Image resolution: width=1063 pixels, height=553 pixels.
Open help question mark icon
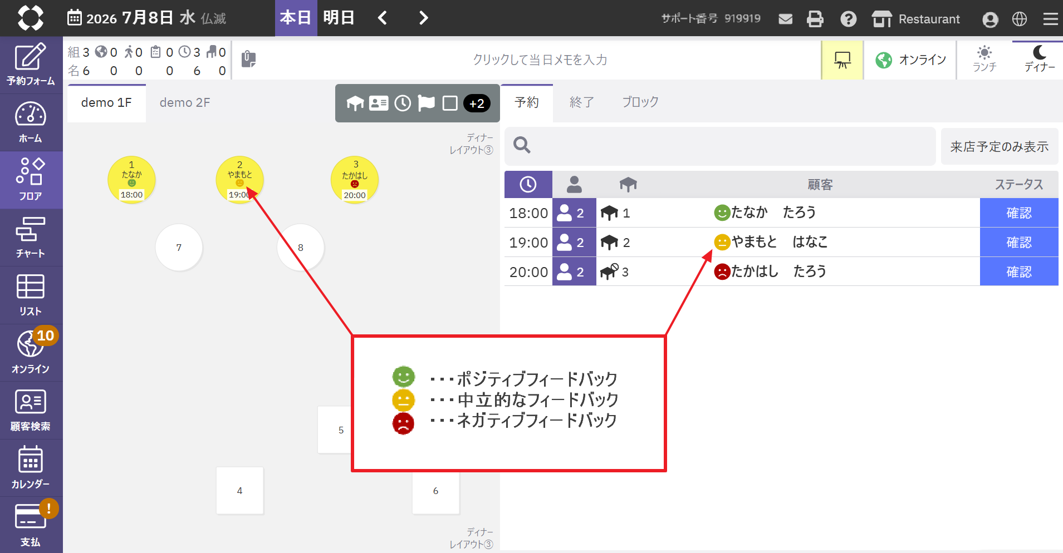[x=848, y=19]
